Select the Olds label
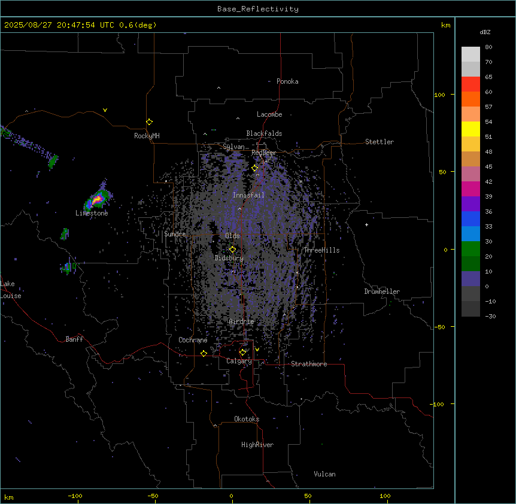Screen dimensions: 516x504 (232, 236)
